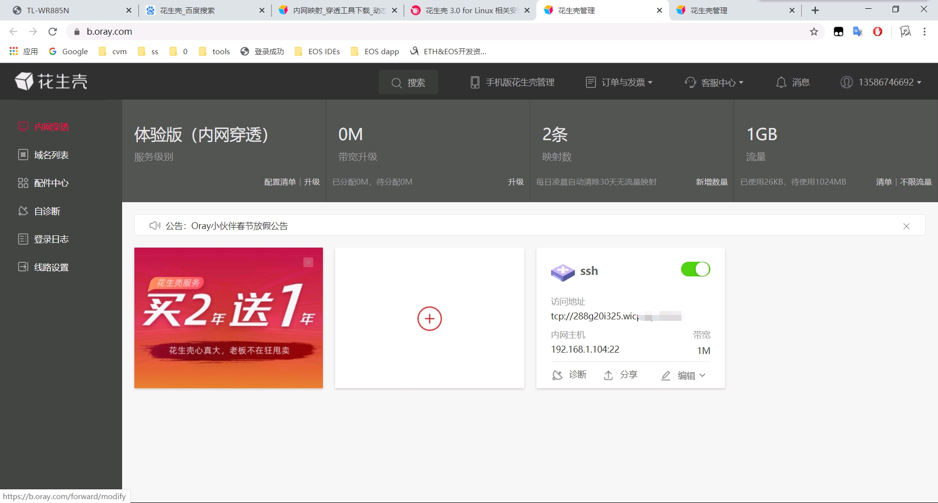
Task: Bookmark this page with star icon
Action: pos(814,32)
